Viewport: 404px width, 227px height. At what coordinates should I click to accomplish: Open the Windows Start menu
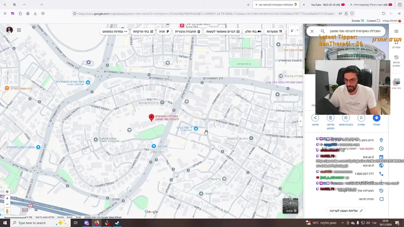pyautogui.click(x=5, y=223)
